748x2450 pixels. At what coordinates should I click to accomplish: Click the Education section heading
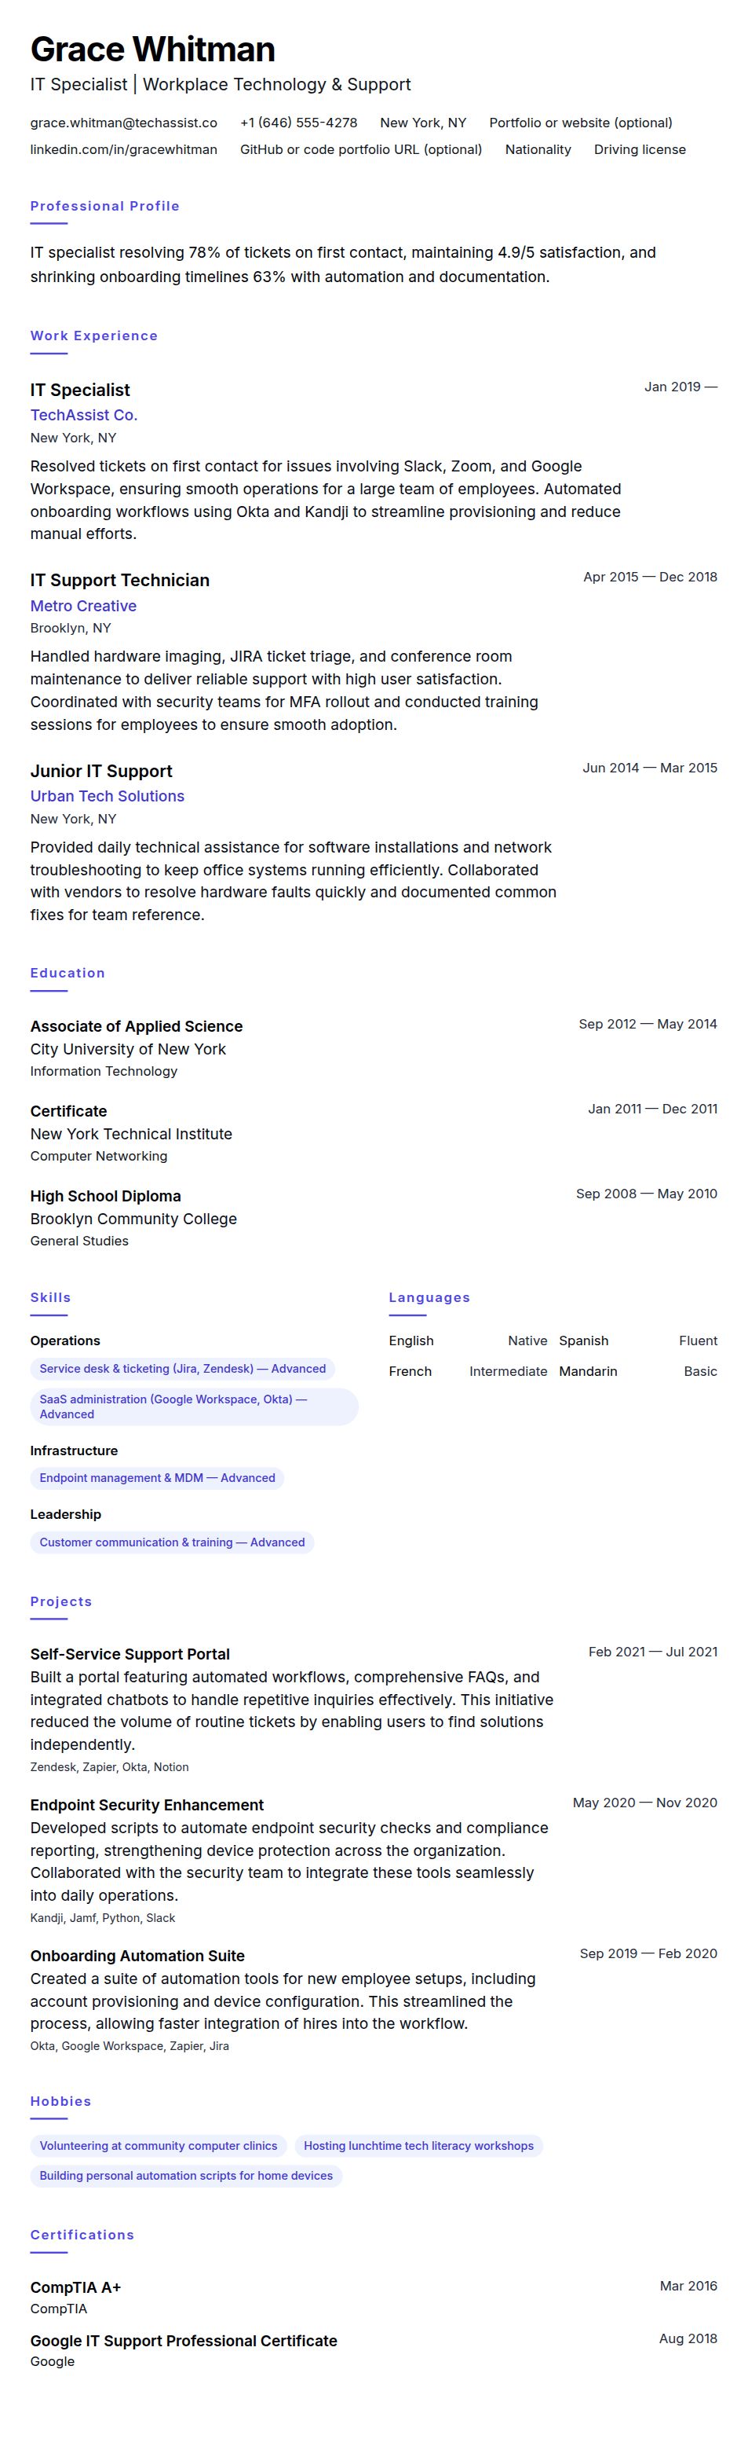[68, 973]
